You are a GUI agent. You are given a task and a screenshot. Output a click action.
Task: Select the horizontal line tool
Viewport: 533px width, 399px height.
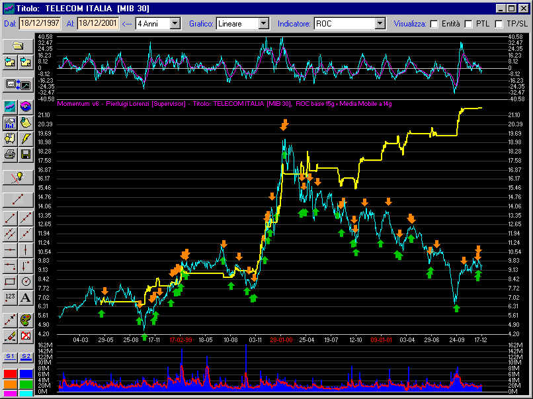point(10,250)
